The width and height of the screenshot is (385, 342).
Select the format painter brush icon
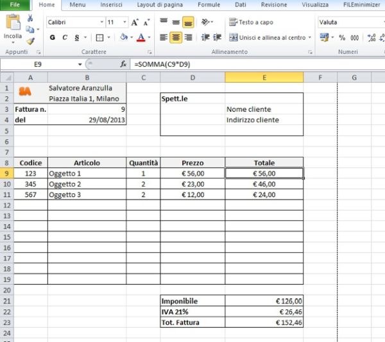30,41
